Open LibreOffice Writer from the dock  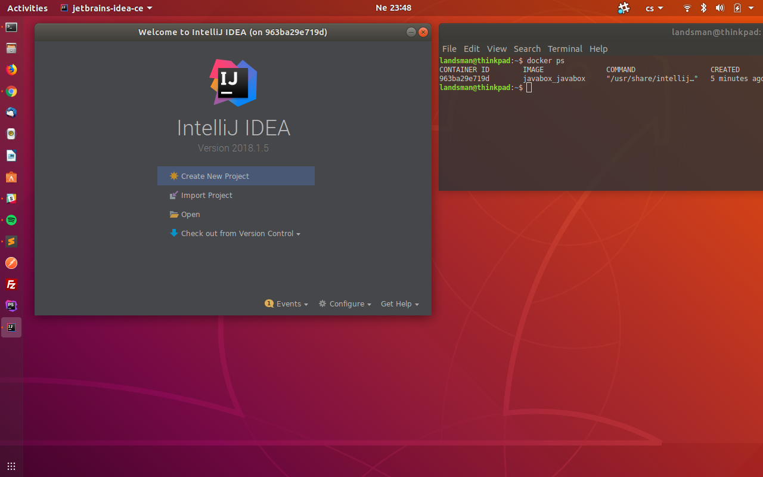(x=11, y=156)
